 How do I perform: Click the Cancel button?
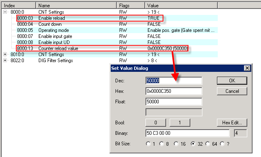coord(232,91)
